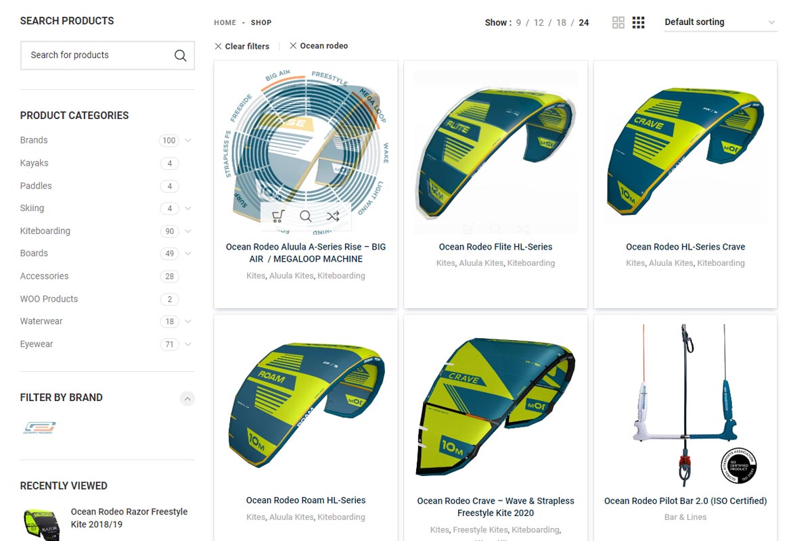Click the search magnifier icon
This screenshot has height=541, width=812.
tap(180, 55)
